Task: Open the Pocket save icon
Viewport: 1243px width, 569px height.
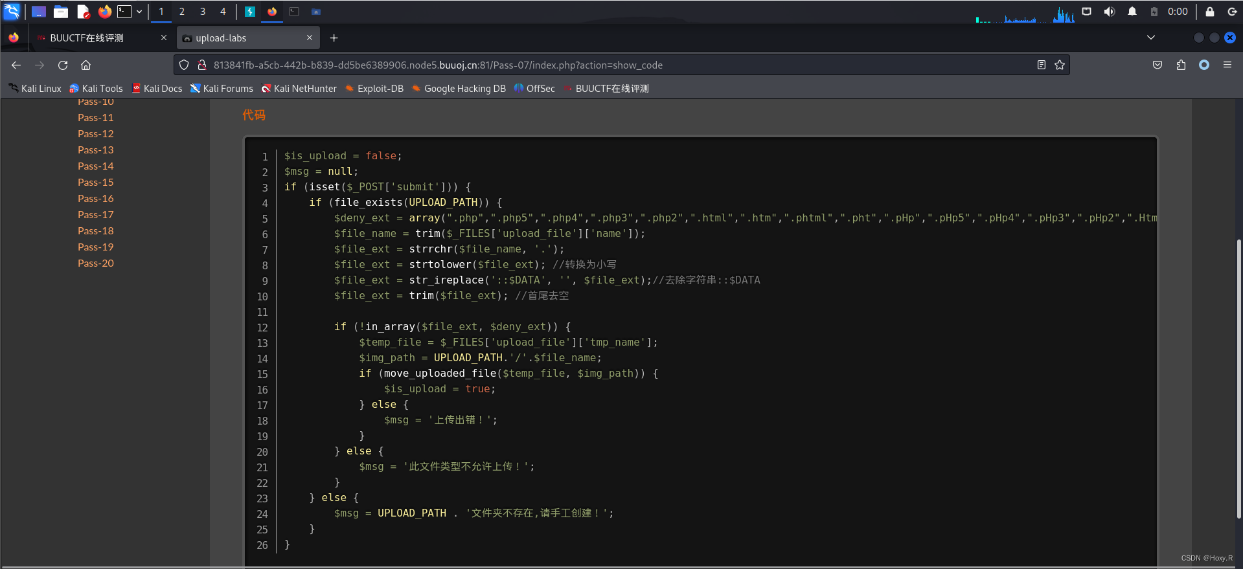Action: click(x=1157, y=65)
